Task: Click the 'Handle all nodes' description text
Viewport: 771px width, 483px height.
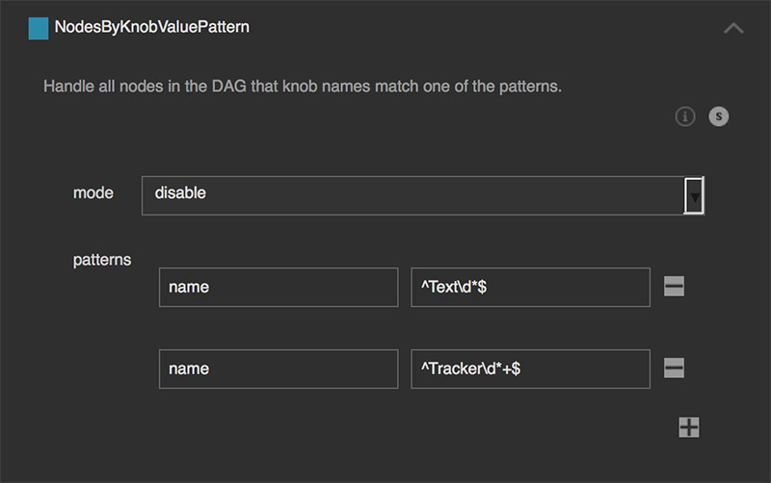Action: (303, 87)
